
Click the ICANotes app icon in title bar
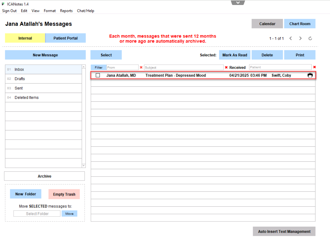[x=3, y=4]
